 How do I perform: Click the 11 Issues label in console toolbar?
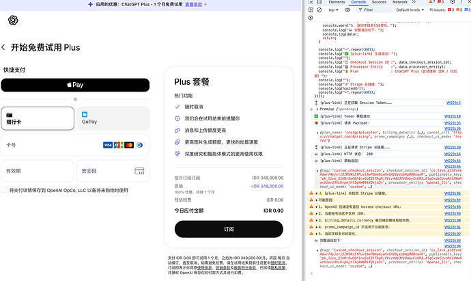tap(438, 10)
